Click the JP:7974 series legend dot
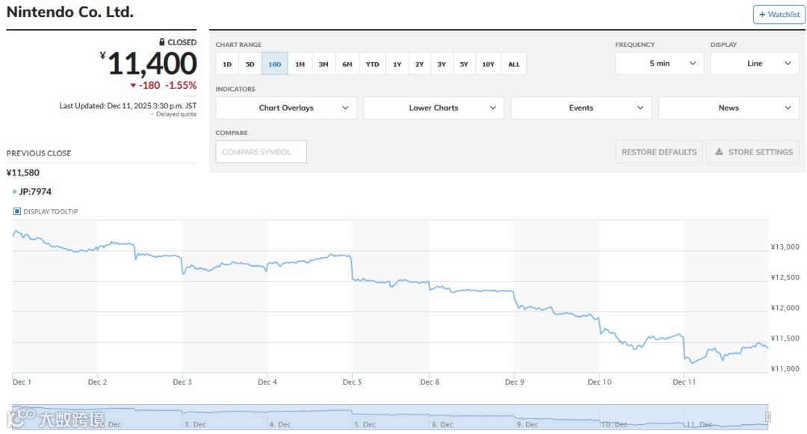The height and width of the screenshot is (434, 807). (14, 192)
